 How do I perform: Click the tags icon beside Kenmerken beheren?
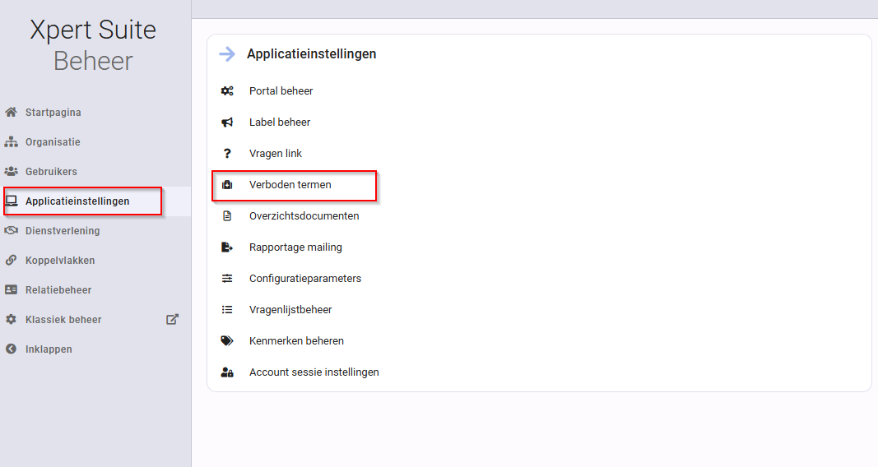[x=227, y=340]
